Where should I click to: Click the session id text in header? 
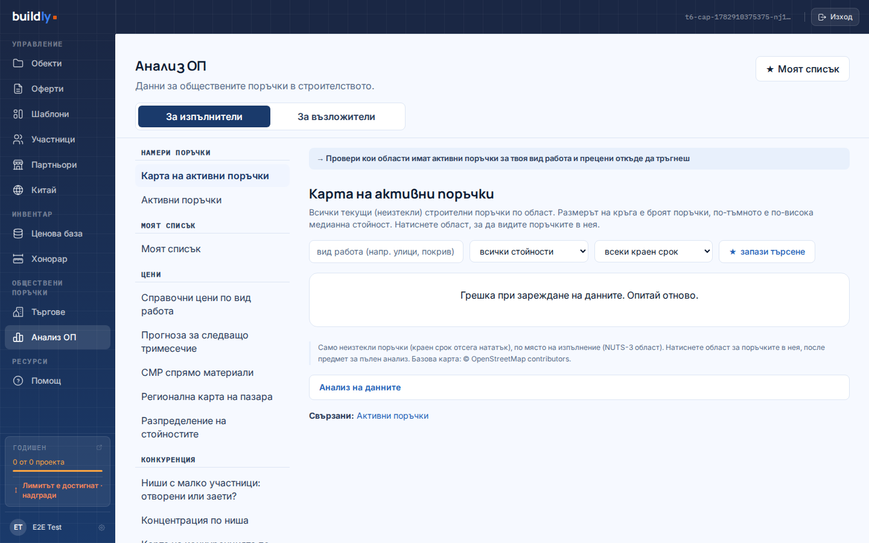[737, 17]
